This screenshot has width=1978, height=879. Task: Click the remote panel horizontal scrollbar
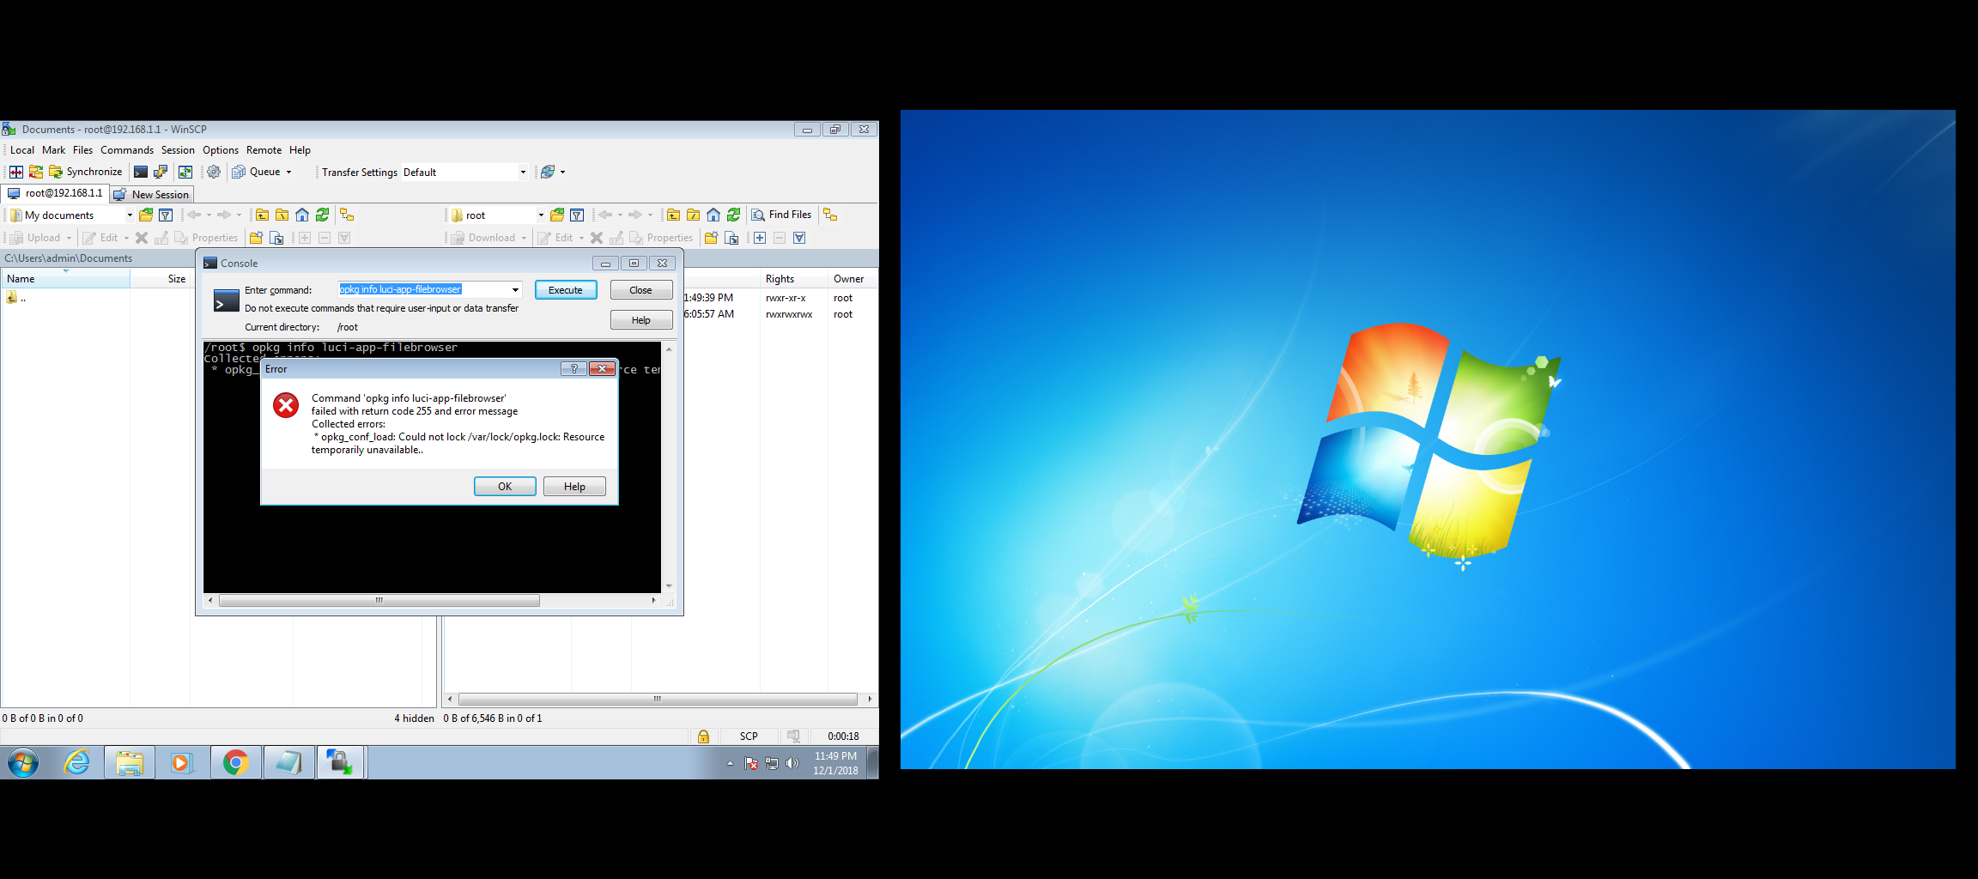click(659, 699)
